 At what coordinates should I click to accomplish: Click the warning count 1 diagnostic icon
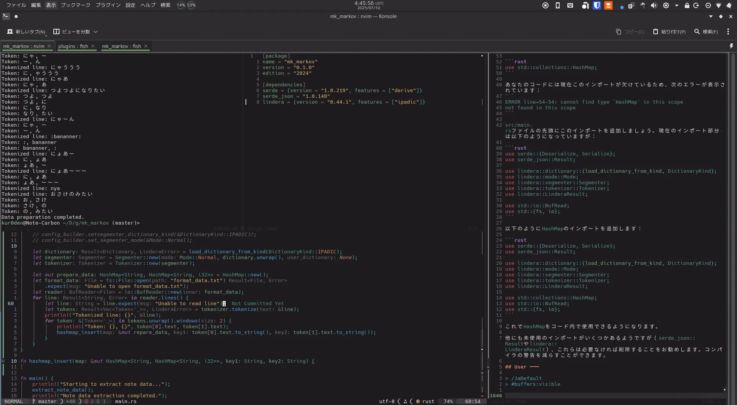(x=101, y=402)
